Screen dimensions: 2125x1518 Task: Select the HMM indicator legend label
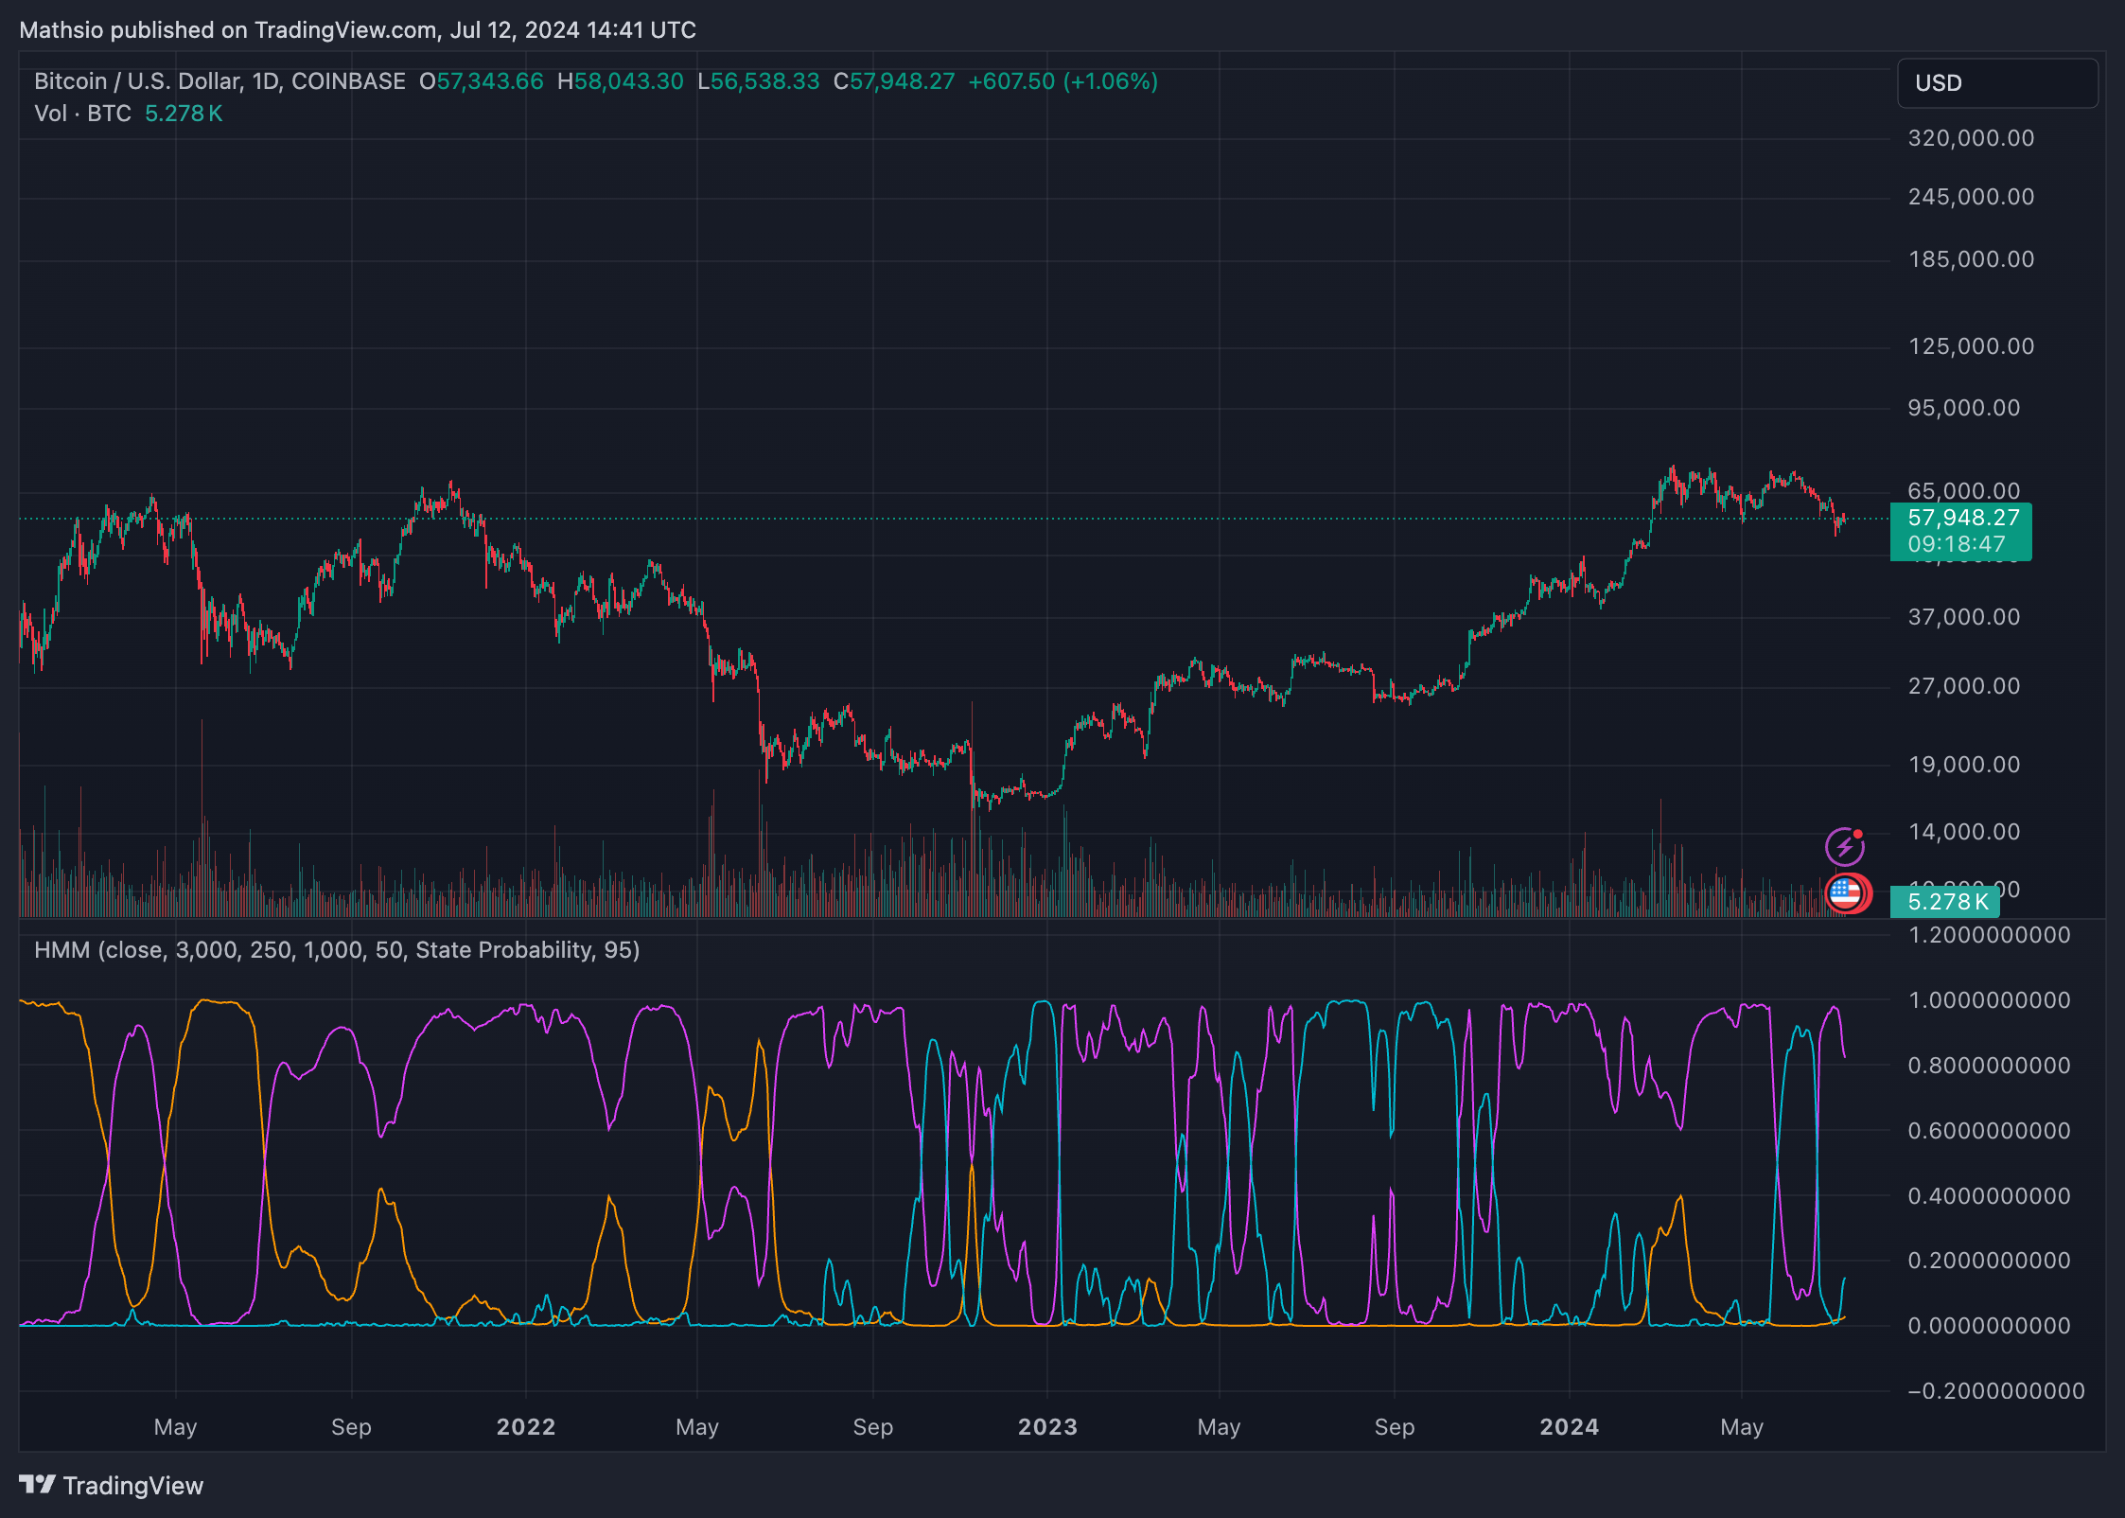pos(336,949)
